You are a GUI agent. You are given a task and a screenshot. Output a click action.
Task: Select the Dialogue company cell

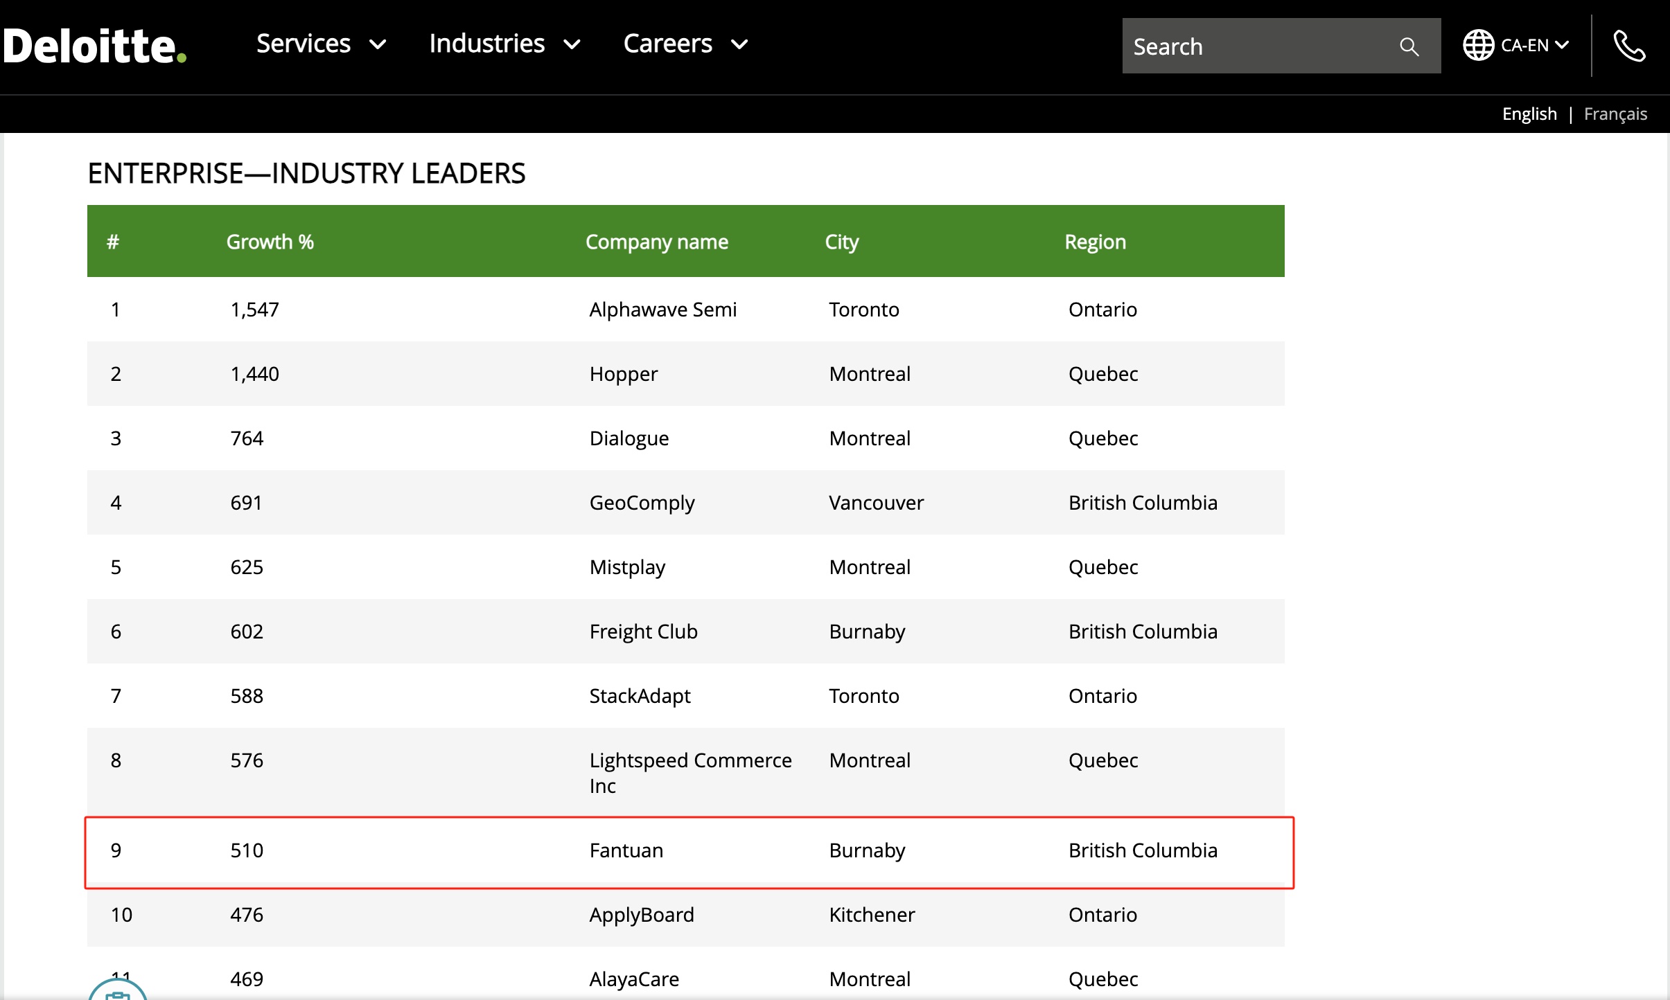(x=629, y=438)
